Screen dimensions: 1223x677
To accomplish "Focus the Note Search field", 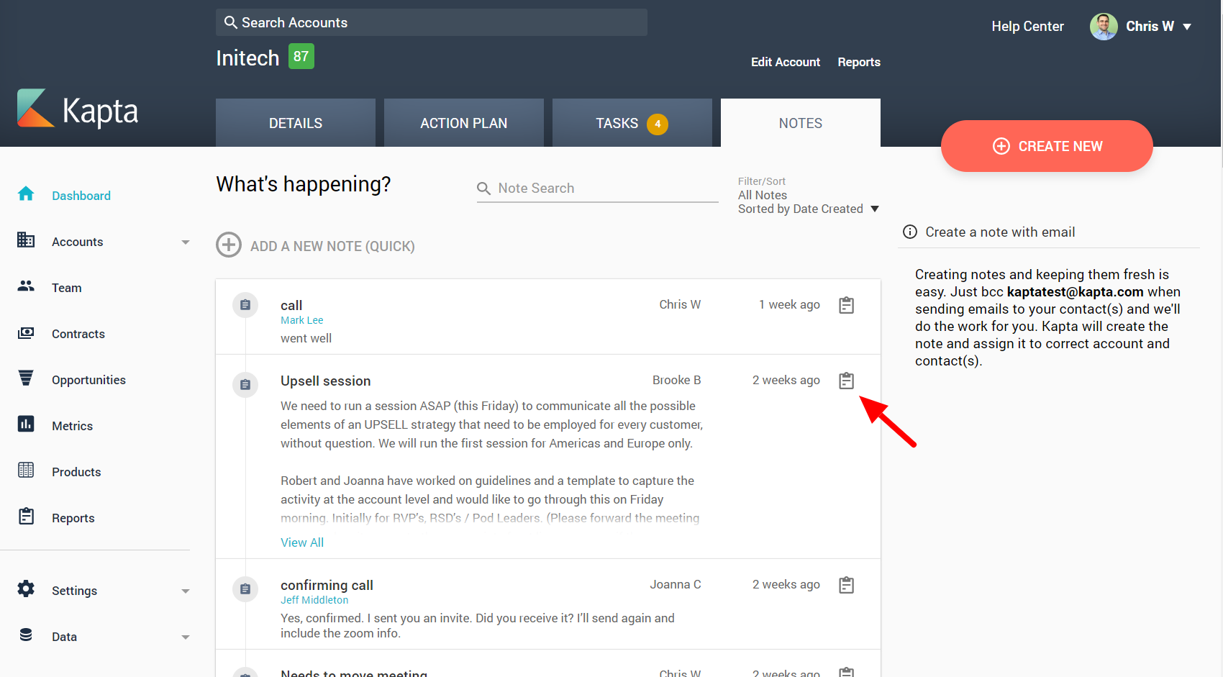I will click(x=598, y=188).
